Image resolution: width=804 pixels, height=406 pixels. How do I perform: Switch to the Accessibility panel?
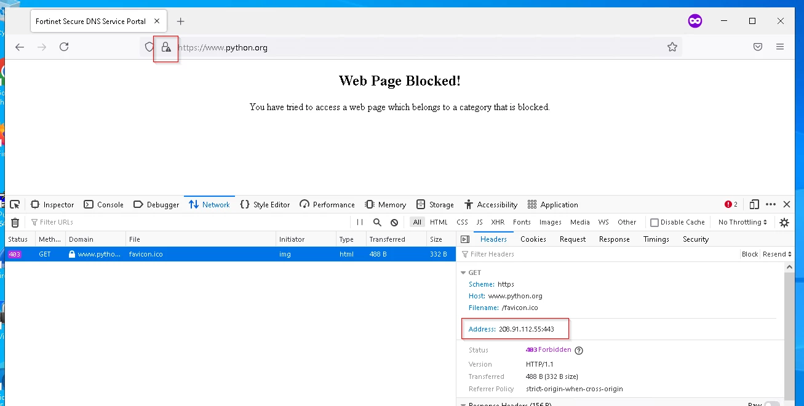click(x=491, y=205)
